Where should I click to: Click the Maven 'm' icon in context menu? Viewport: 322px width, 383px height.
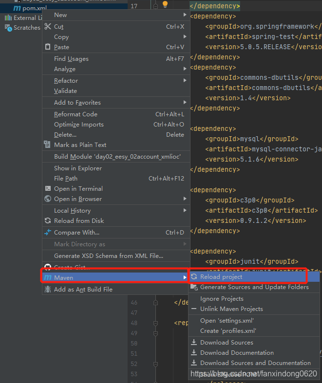pyautogui.click(x=48, y=277)
